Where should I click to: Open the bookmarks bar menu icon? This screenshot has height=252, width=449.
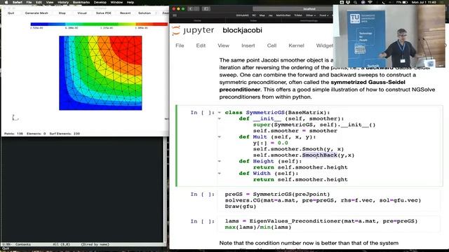175,15
